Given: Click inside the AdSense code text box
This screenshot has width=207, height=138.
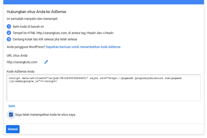Looking at the screenshot, I should [x=103, y=88].
